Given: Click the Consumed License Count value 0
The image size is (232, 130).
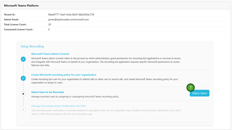Looking at the screenshot, I should click(x=49, y=29).
